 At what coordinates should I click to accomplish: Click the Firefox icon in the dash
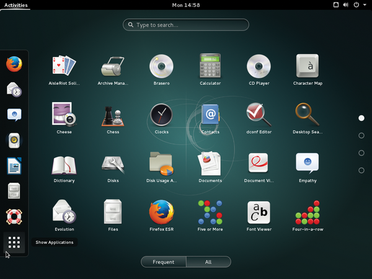point(14,64)
